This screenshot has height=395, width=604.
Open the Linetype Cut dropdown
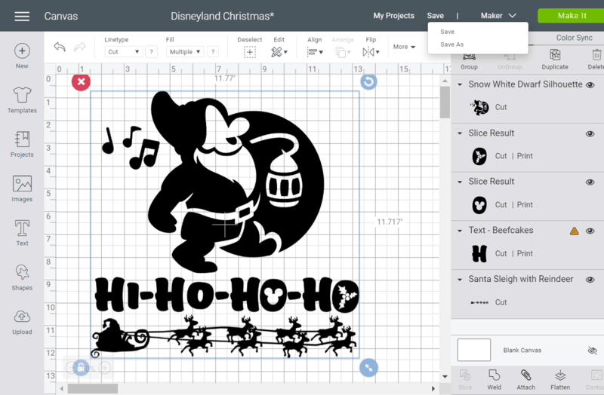(x=123, y=52)
